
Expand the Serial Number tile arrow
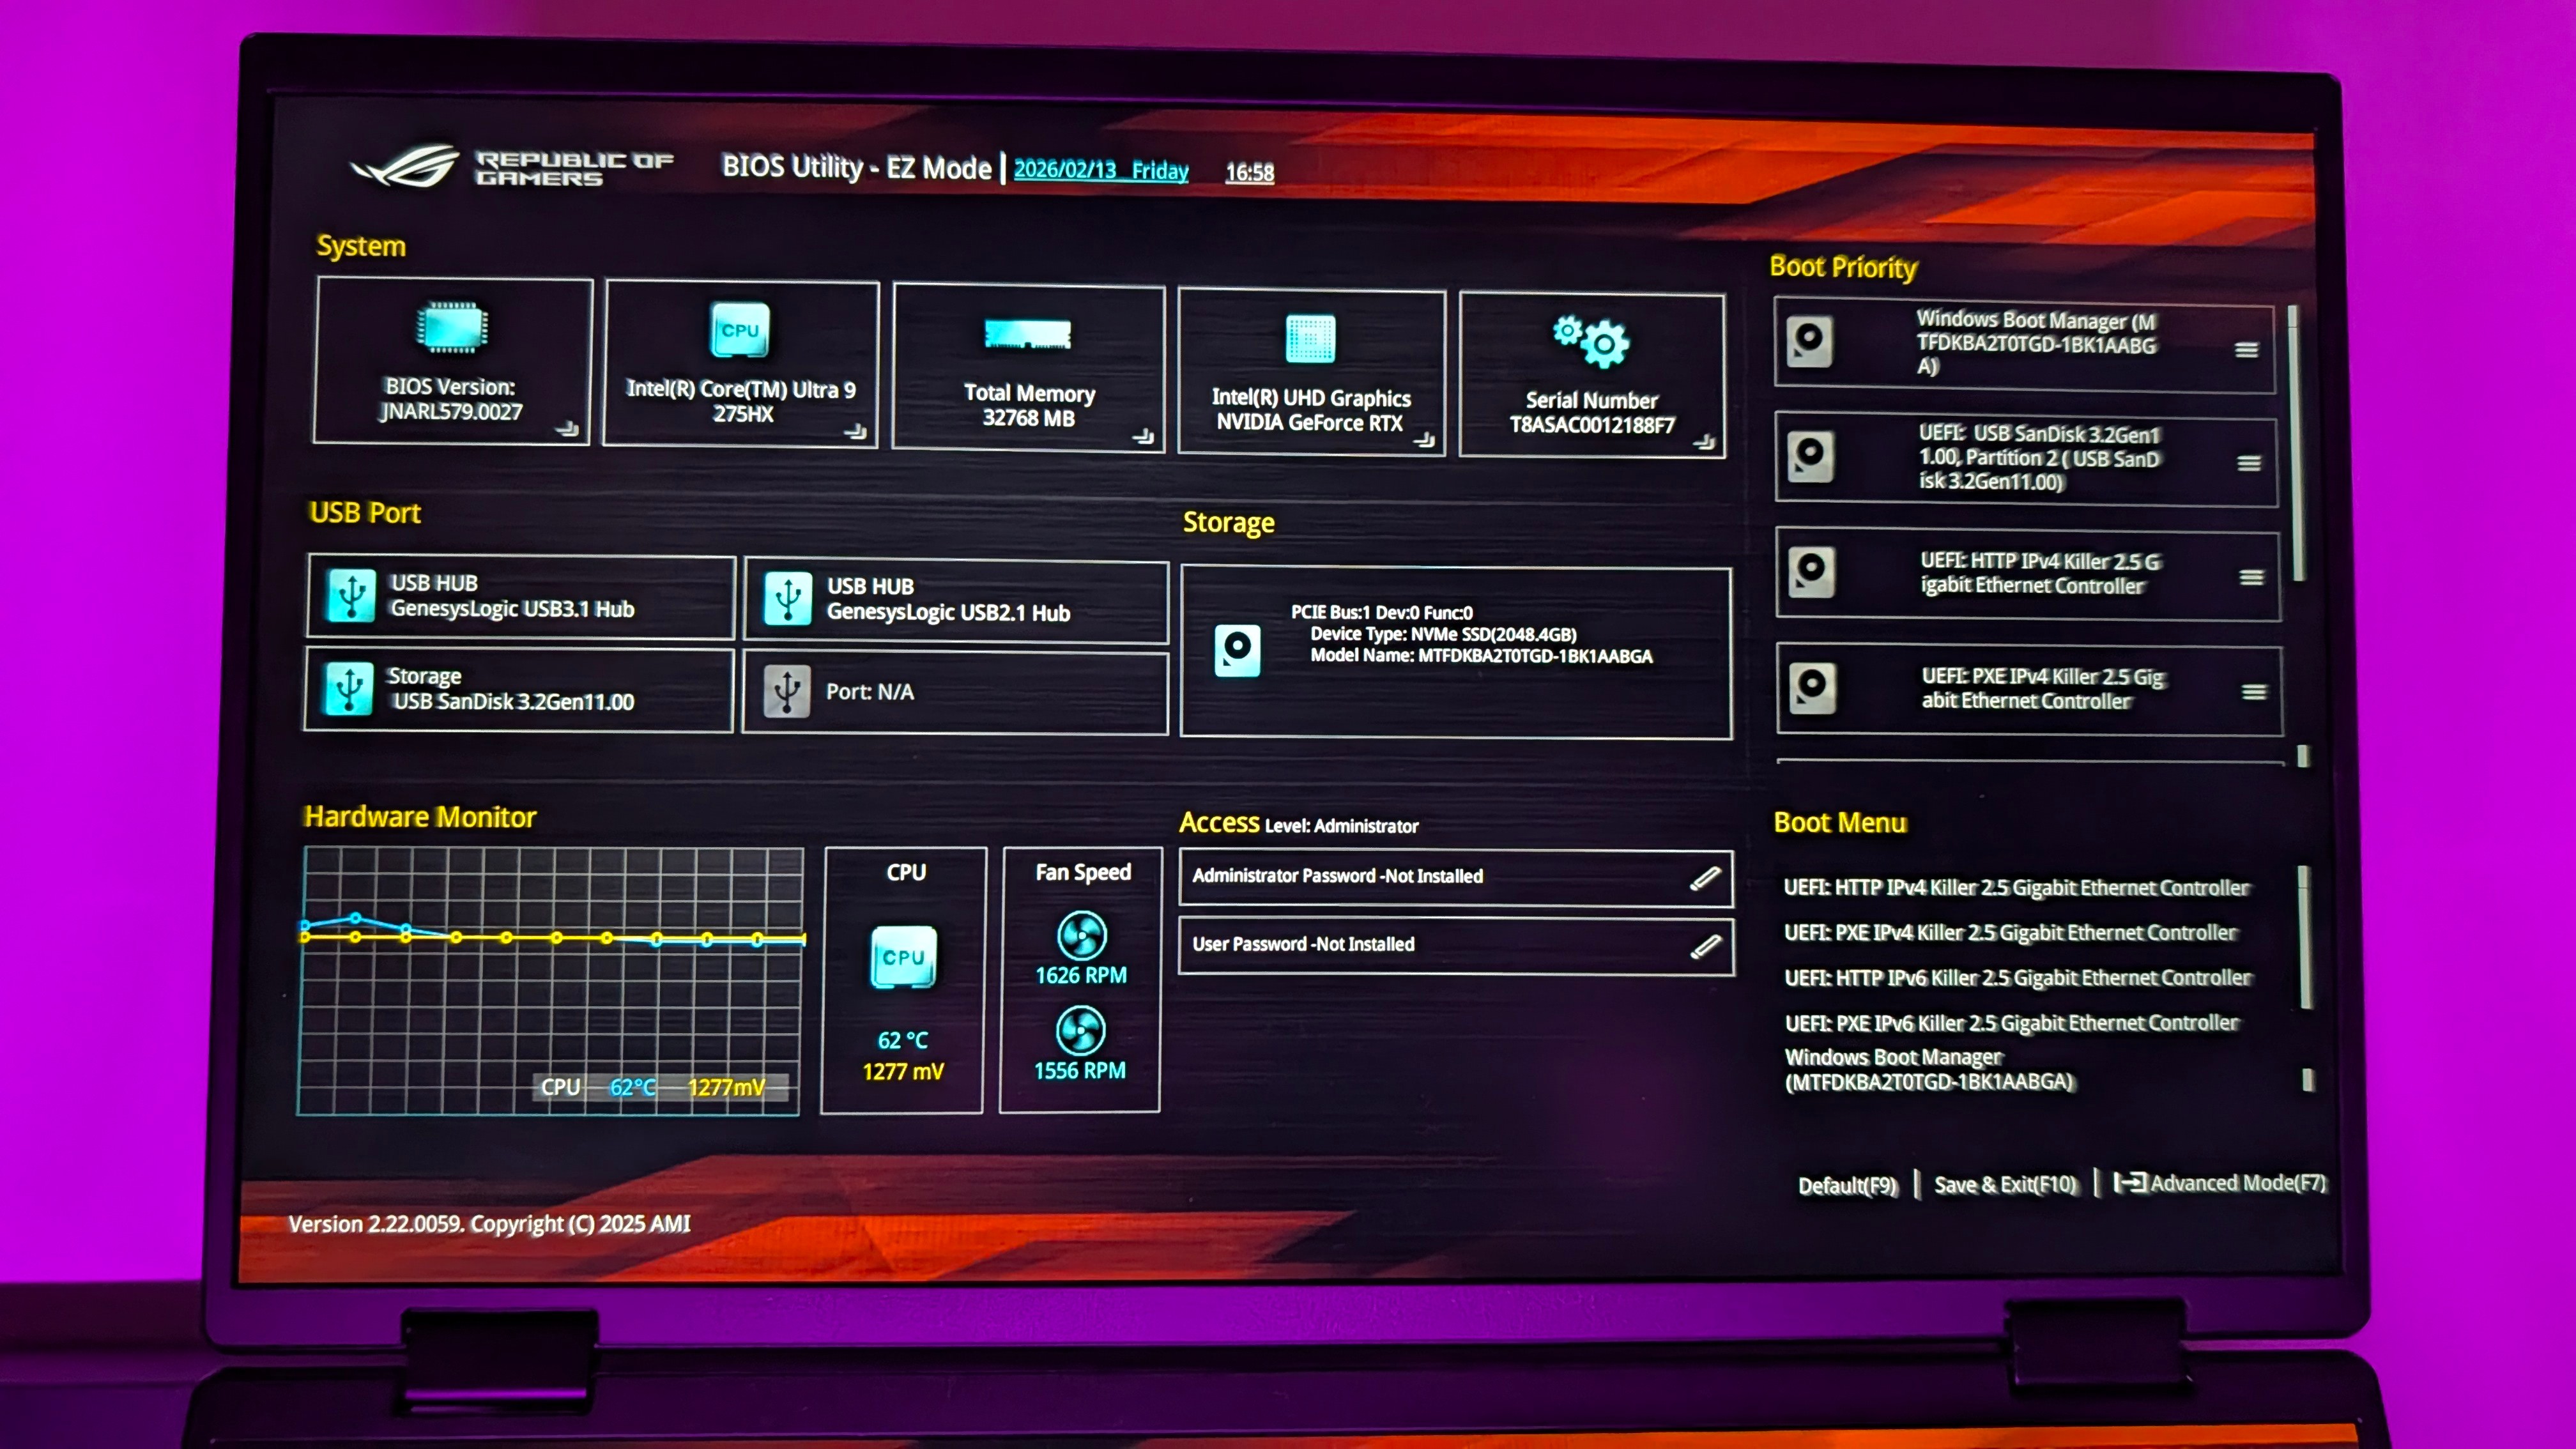pyautogui.click(x=1705, y=442)
